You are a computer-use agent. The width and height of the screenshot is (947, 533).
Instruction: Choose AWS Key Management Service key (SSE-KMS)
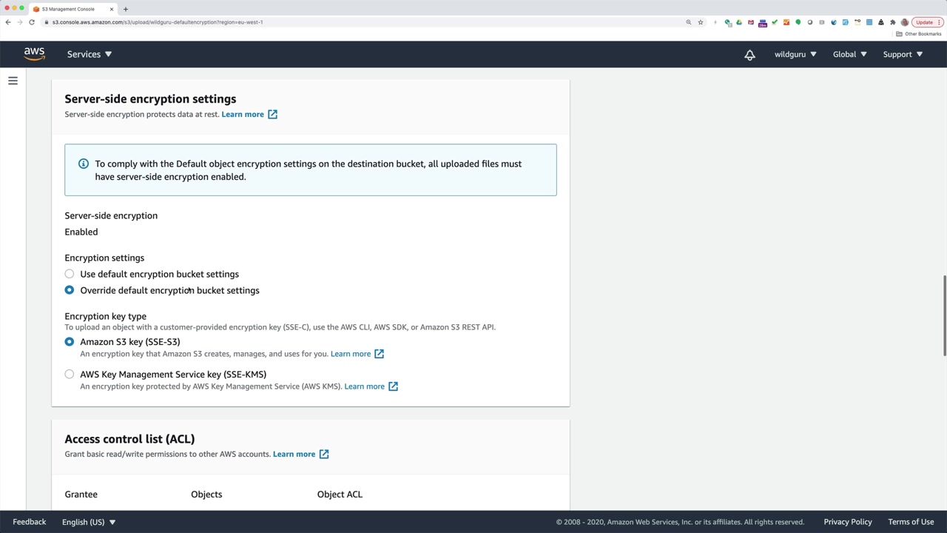pyautogui.click(x=70, y=375)
